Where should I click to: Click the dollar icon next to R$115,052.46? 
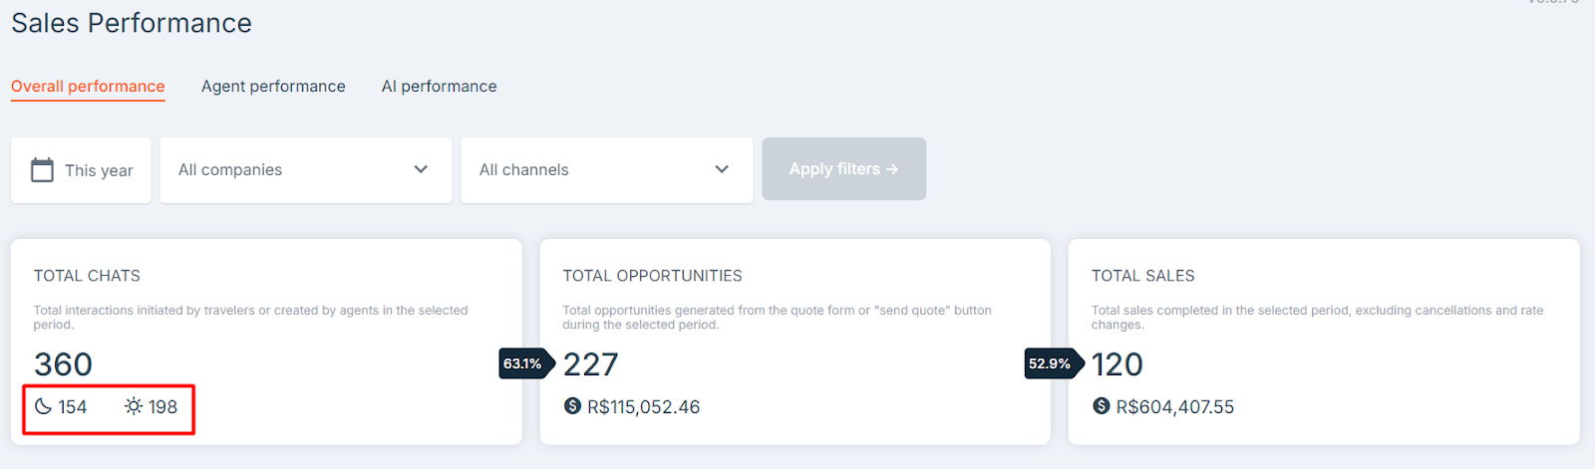[572, 405]
